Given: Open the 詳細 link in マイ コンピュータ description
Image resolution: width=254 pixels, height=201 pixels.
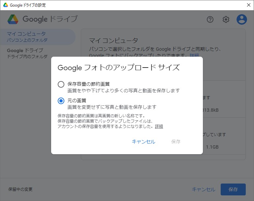Looking at the screenshot, I should (x=194, y=55).
